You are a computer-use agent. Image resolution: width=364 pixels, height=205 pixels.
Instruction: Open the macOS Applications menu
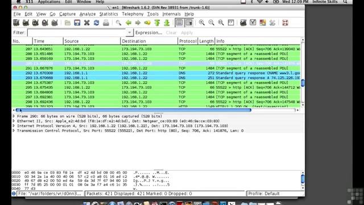[x=49, y=2]
